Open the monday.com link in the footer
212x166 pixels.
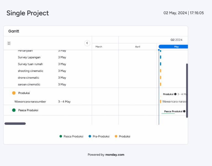pyautogui.click(x=115, y=155)
